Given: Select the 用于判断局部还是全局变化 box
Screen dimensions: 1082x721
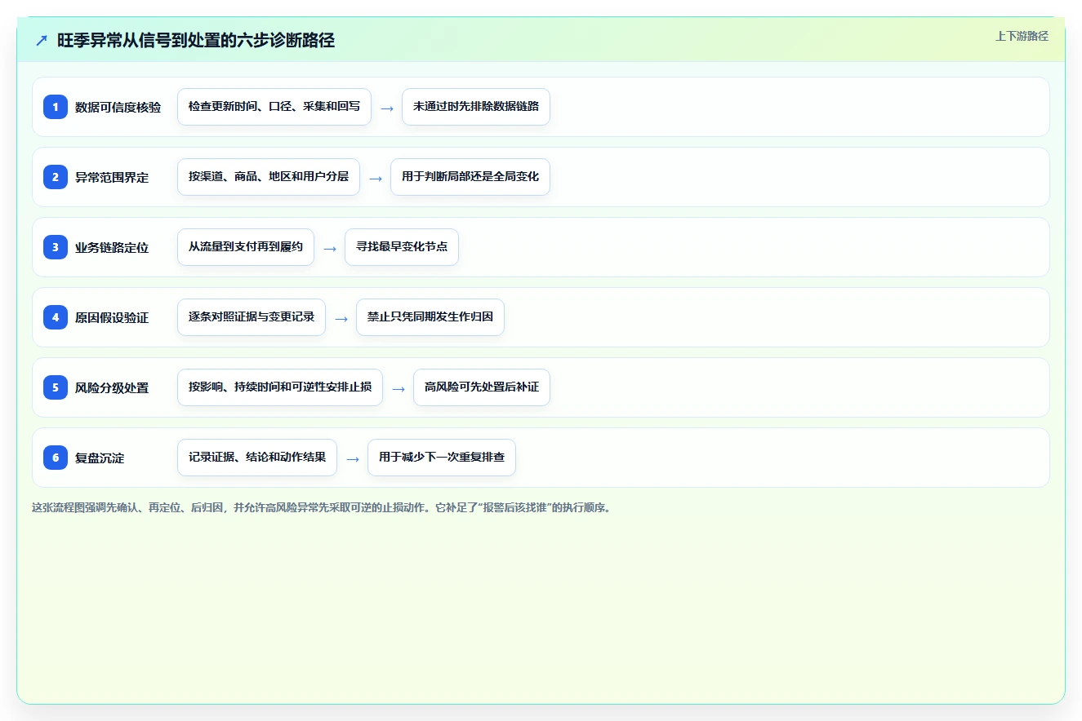Looking at the screenshot, I should pyautogui.click(x=470, y=176).
